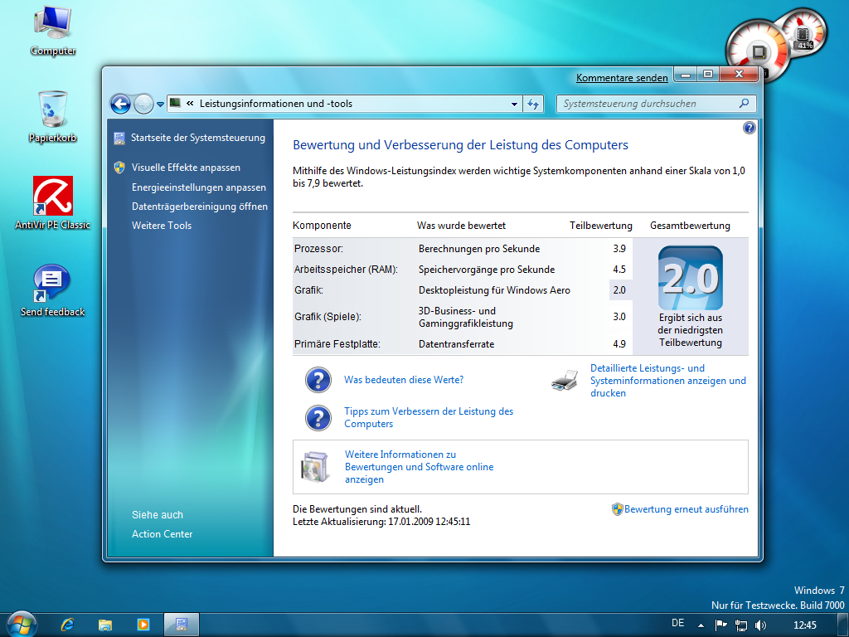This screenshot has height=637, width=849.
Task: Click the blue Back navigation arrow
Action: pyautogui.click(x=121, y=104)
